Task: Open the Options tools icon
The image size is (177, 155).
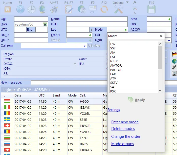Action: pos(118,9)
